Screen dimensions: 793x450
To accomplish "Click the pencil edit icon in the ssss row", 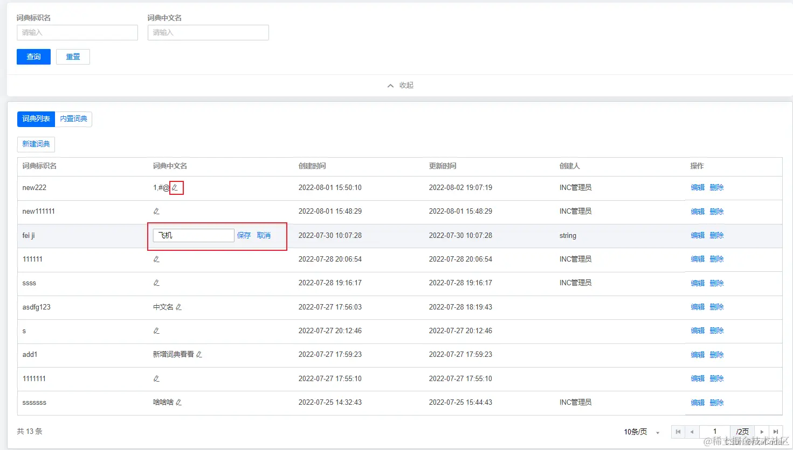I will point(156,283).
